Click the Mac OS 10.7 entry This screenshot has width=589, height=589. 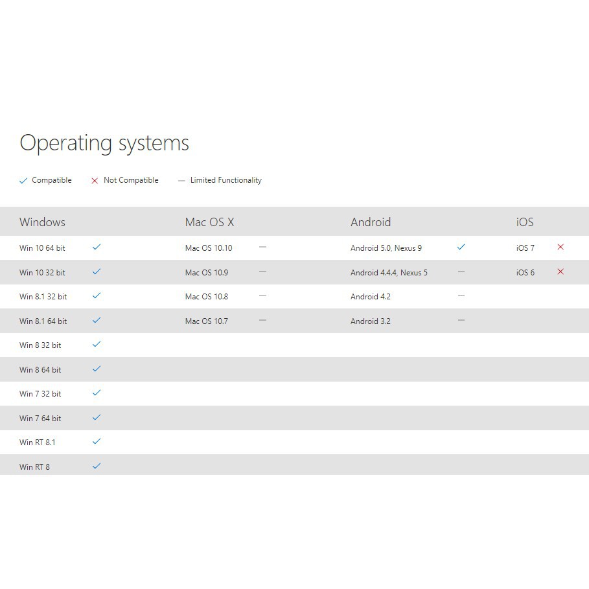tap(207, 321)
